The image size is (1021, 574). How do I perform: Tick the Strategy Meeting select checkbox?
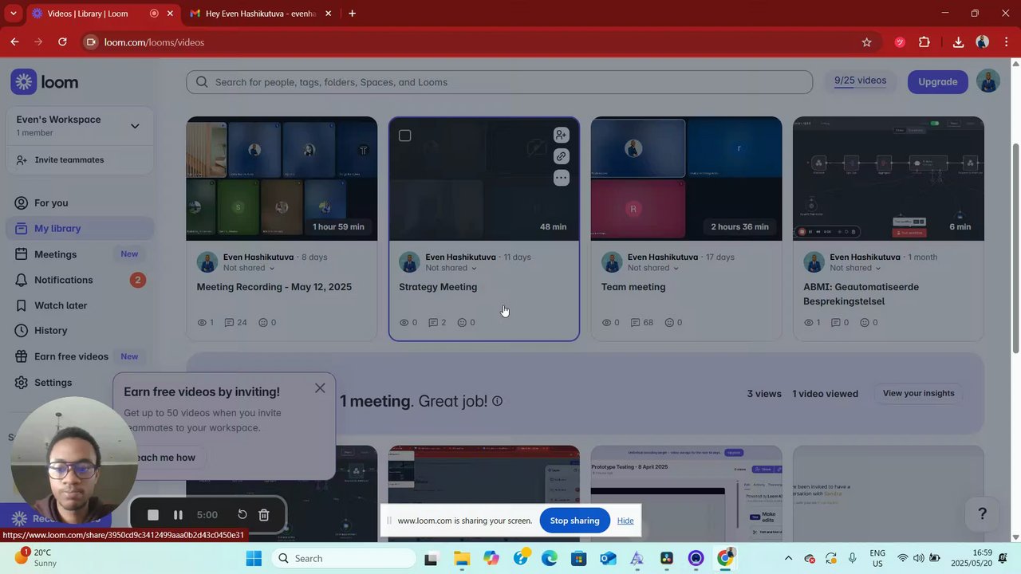[x=405, y=136]
